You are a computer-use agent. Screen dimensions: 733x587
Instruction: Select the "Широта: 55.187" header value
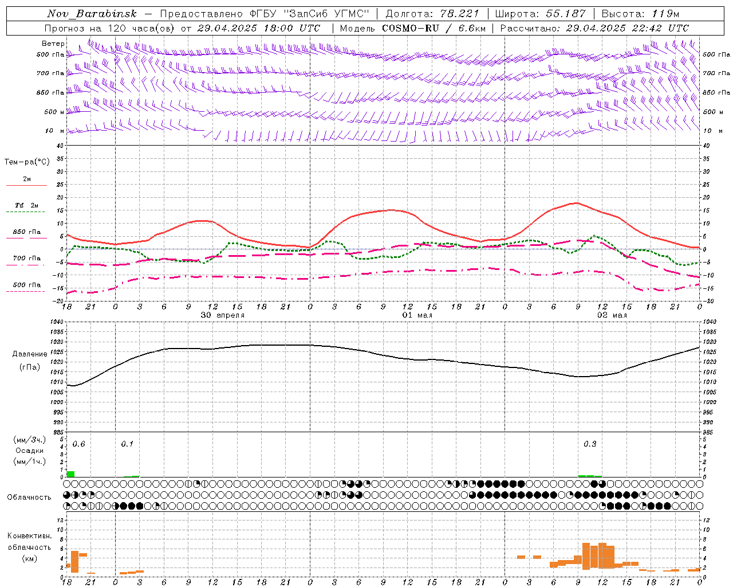point(540,14)
